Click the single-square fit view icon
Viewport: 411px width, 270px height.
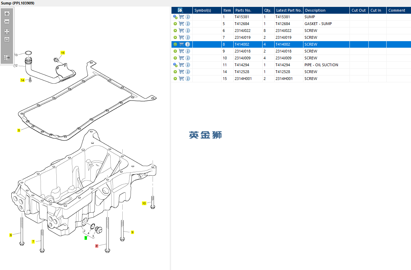tap(7, 39)
